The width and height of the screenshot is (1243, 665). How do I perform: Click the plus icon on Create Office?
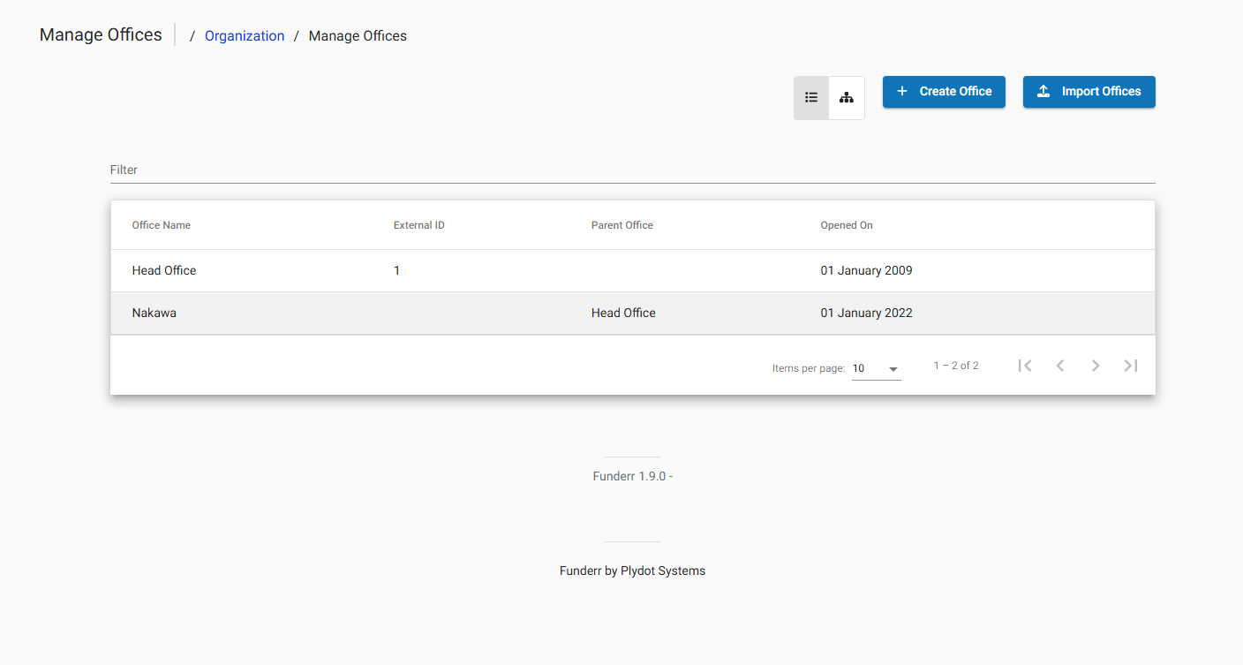click(901, 91)
